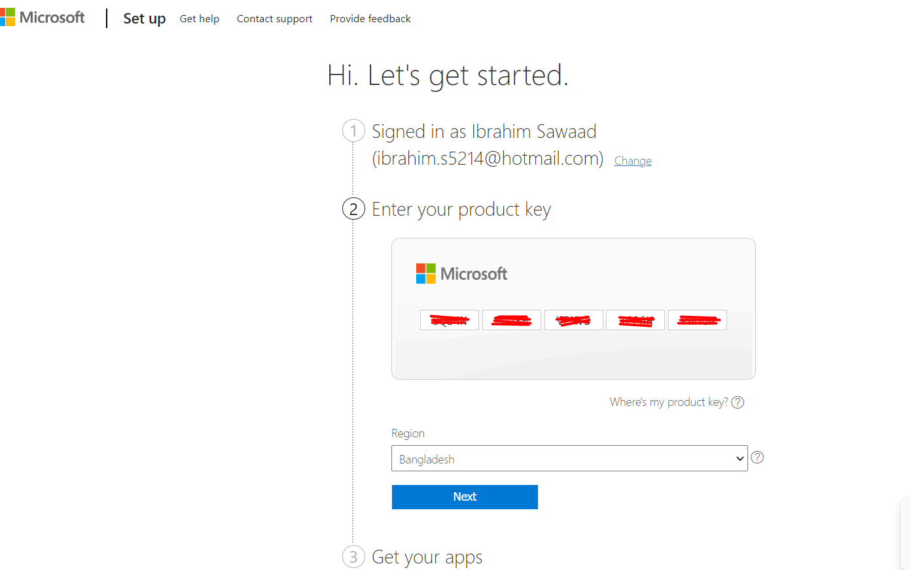
Task: Click the Microsoft logo on the key card
Action: pyautogui.click(x=461, y=274)
